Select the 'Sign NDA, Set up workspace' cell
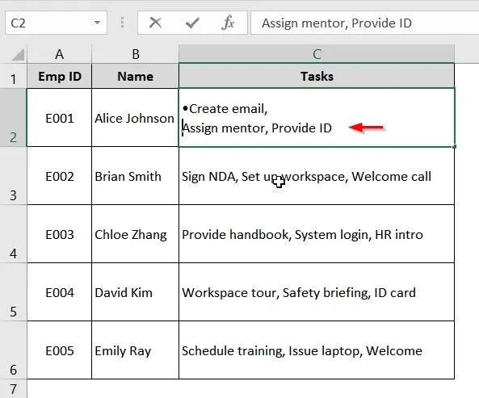The height and width of the screenshot is (398, 479). coord(317,175)
